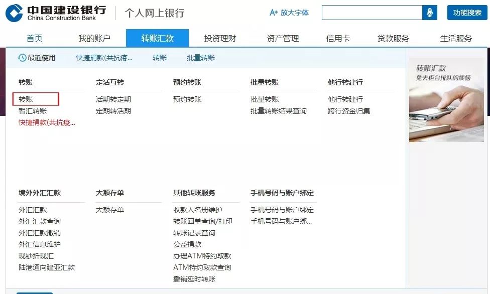Click the voice search microphone icon
Image resolution: width=490 pixels, height=294 pixels.
[x=429, y=12]
